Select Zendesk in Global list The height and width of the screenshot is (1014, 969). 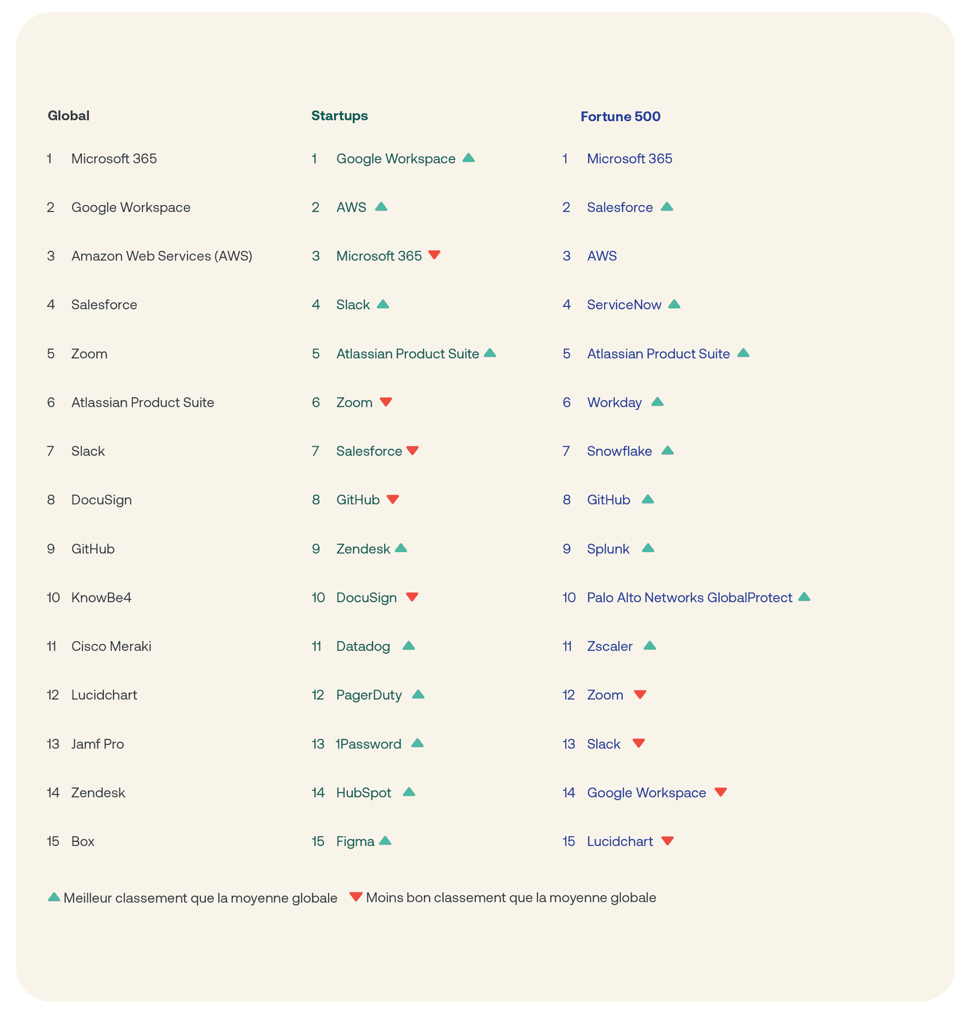(x=98, y=792)
